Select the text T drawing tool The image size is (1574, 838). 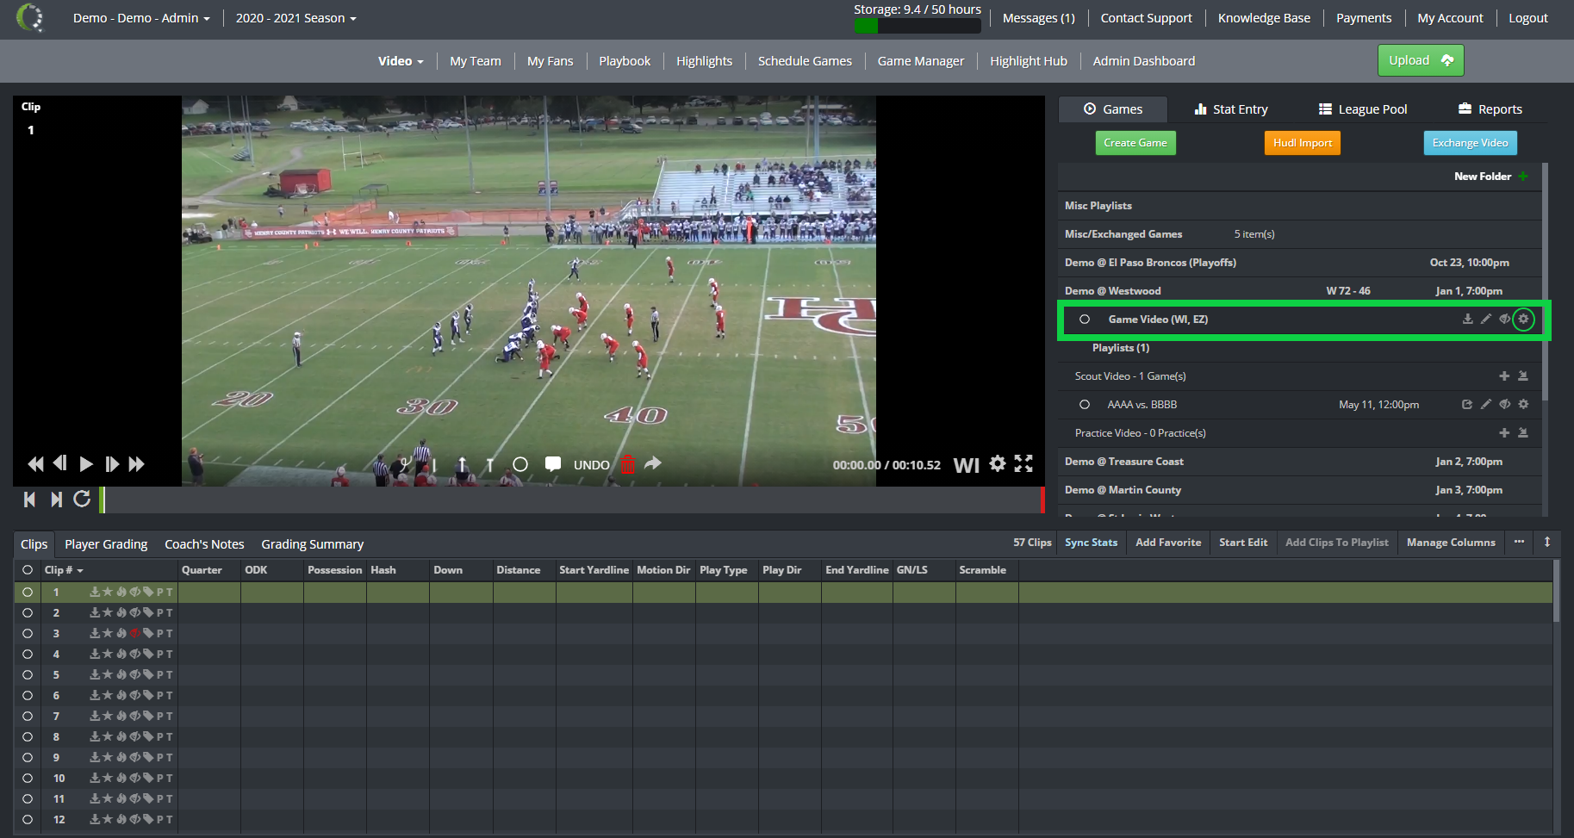(489, 464)
